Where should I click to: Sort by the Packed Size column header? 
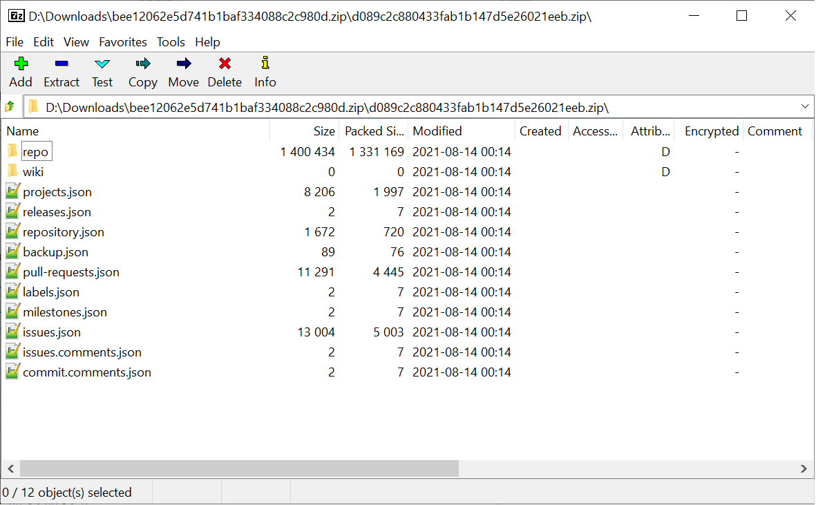374,131
